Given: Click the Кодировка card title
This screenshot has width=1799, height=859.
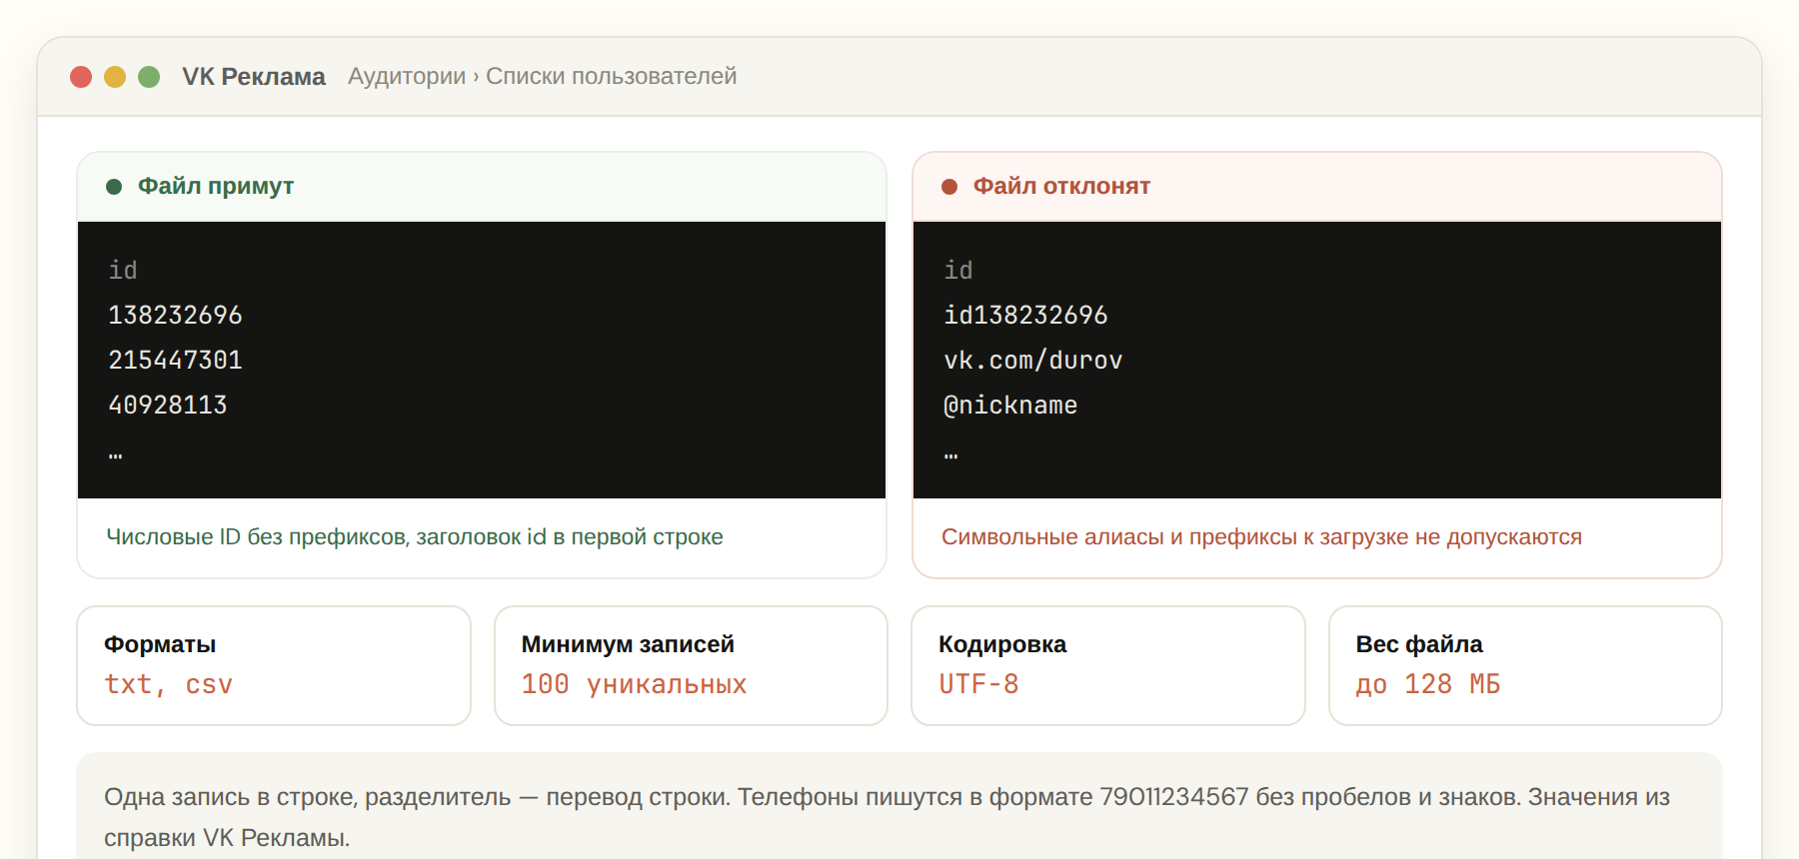Looking at the screenshot, I should pyautogui.click(x=1002, y=644).
